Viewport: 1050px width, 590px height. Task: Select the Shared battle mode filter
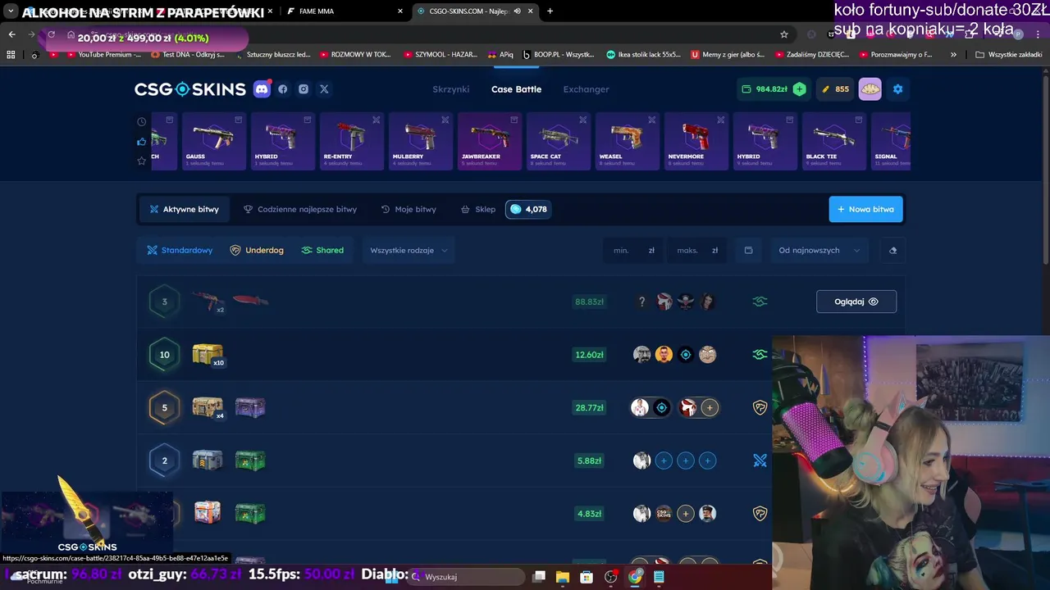pos(322,250)
